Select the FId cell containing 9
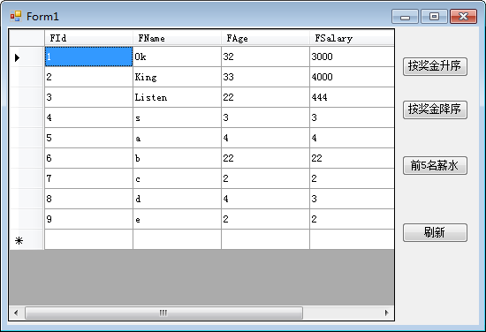 (89, 219)
